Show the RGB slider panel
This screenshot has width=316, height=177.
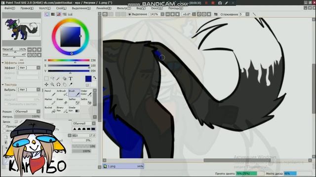pos(53,14)
